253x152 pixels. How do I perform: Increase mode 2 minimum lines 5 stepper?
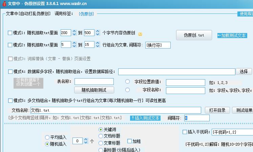74,43
